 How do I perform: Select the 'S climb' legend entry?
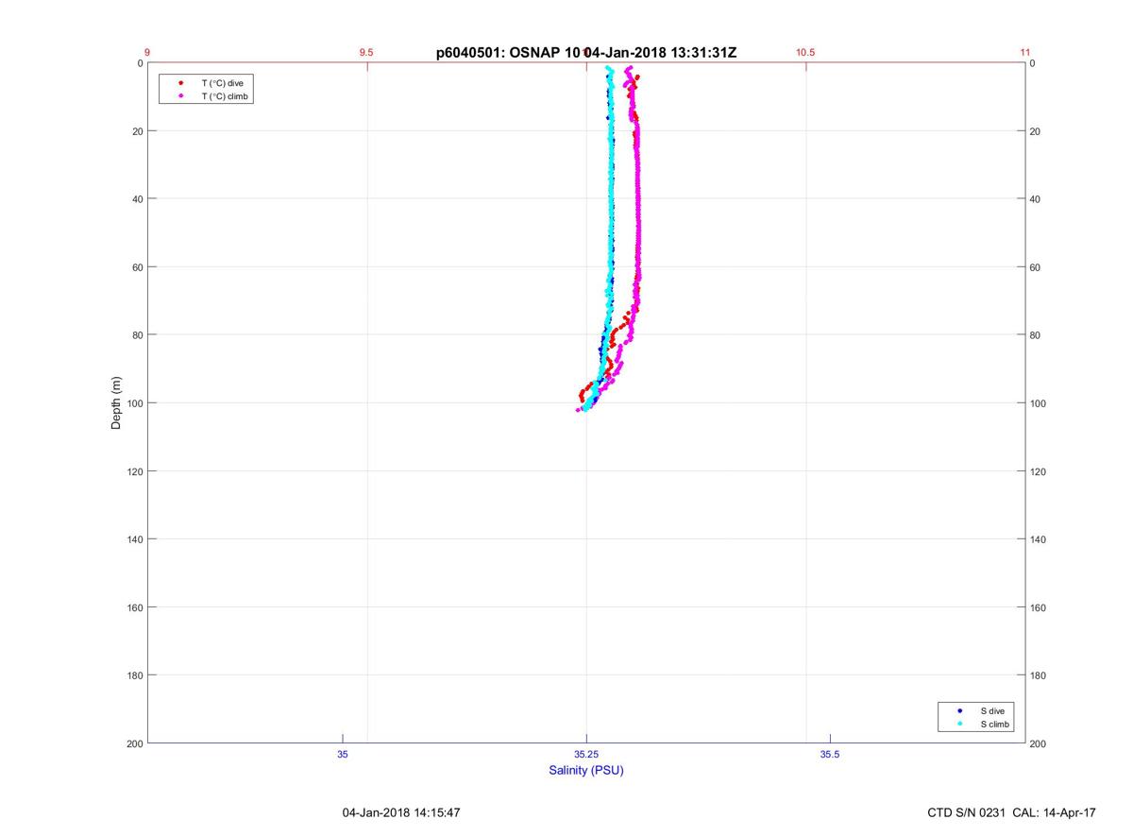pos(994,725)
